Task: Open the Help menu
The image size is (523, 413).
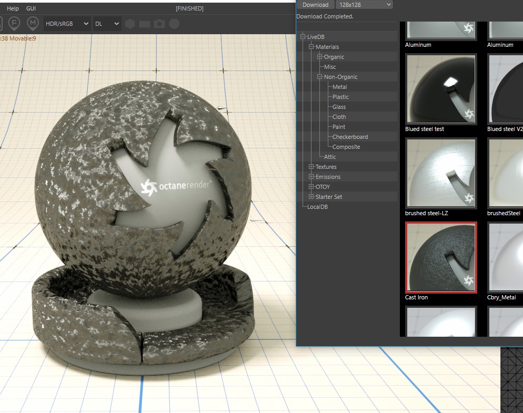Action: click(13, 8)
